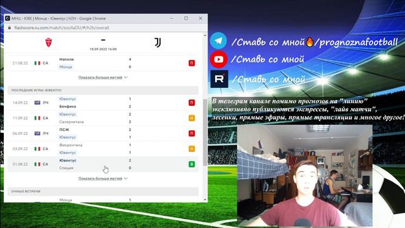Click chevron beside upper 'Показать больше матчей' link
The height and width of the screenshot is (228, 405).
[x=126, y=77]
